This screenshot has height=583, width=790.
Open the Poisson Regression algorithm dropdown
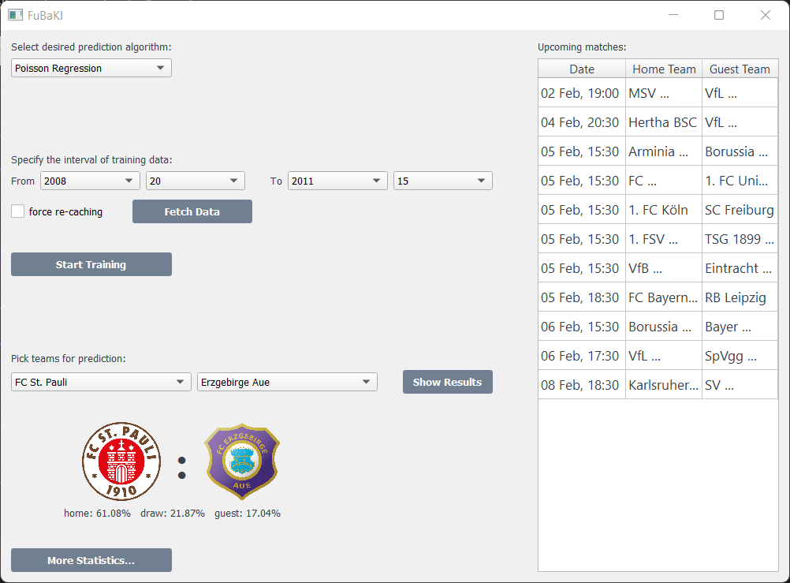(x=91, y=68)
